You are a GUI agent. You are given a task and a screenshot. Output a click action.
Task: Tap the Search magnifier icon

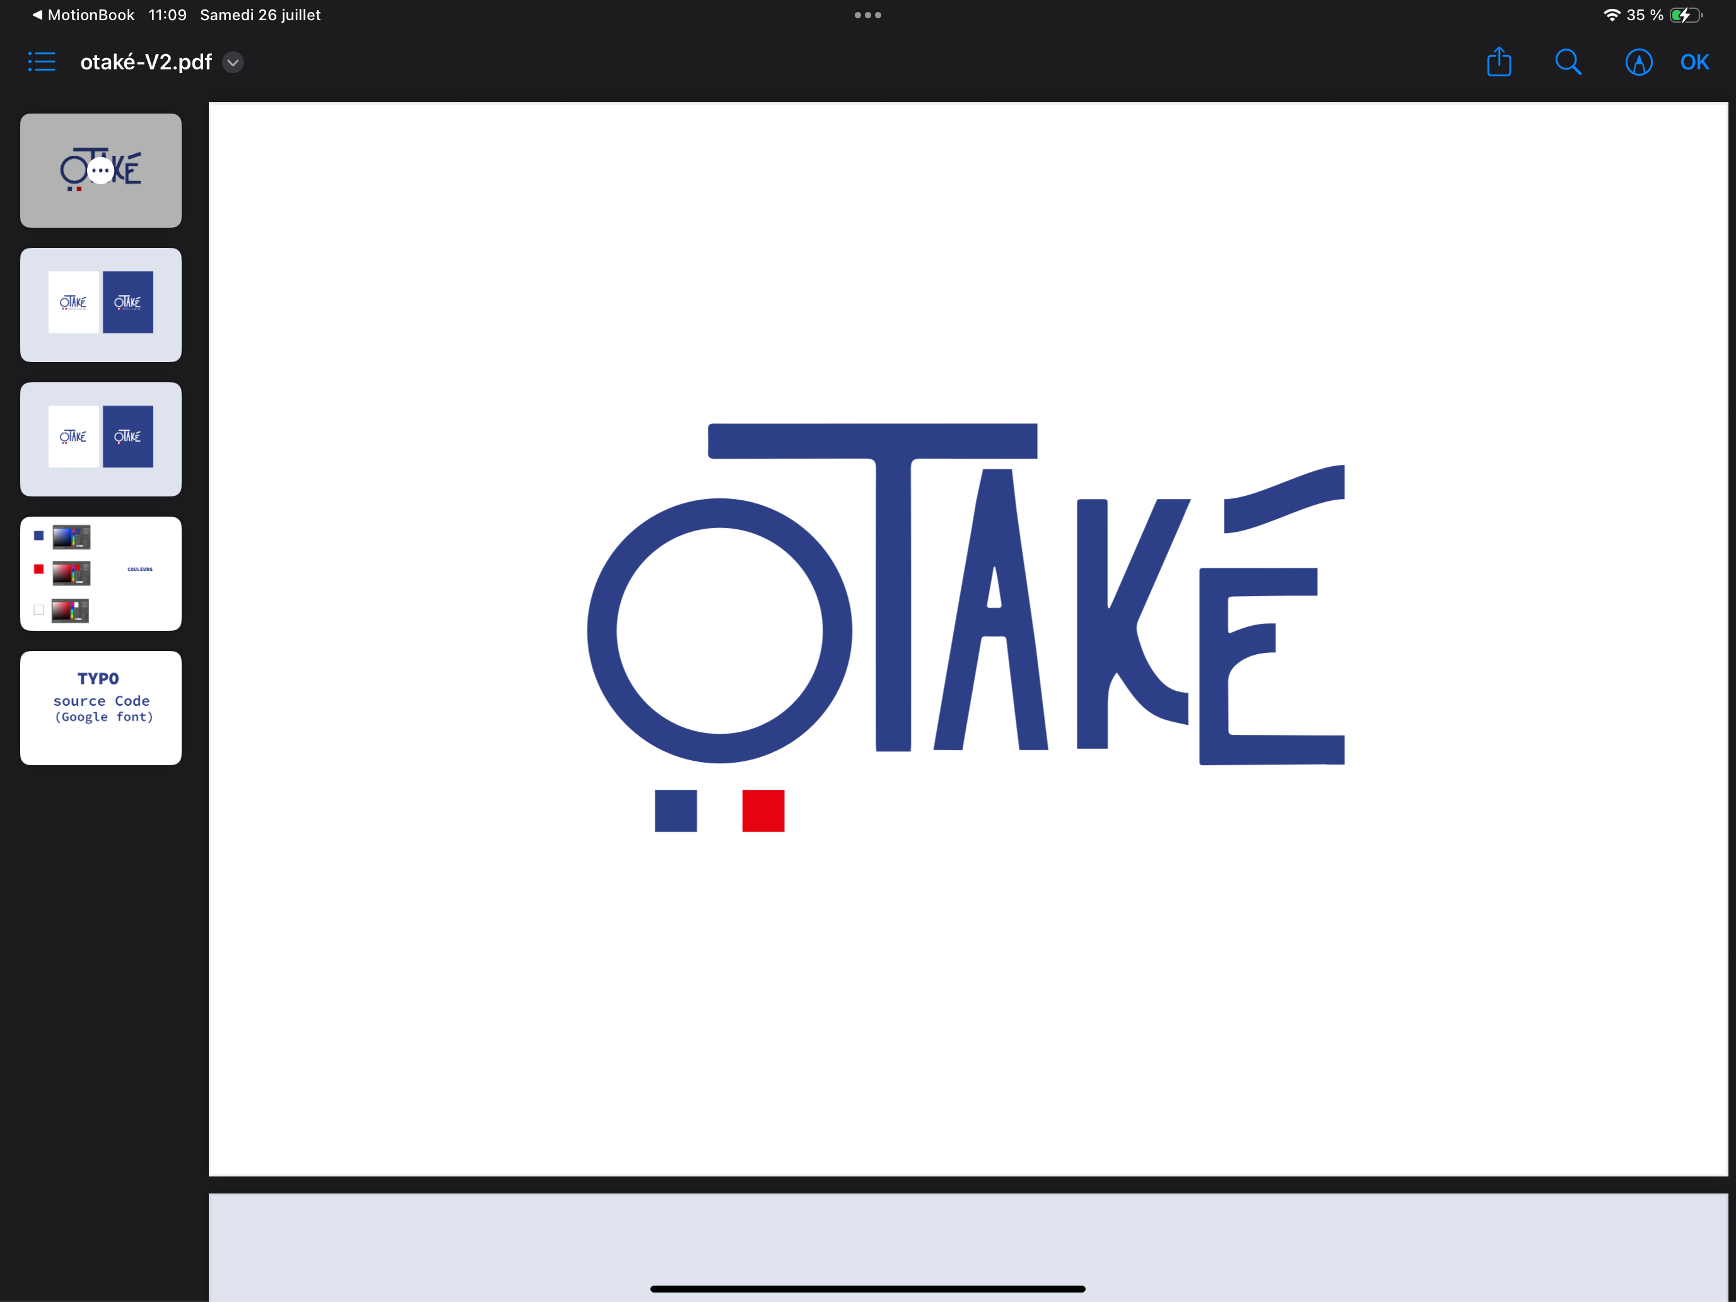[x=1568, y=62]
